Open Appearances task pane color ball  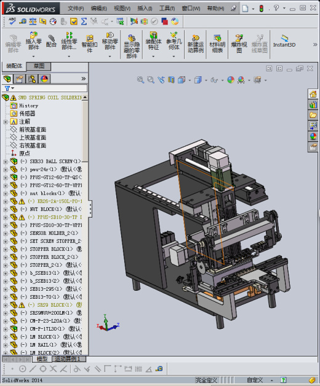click(313, 136)
